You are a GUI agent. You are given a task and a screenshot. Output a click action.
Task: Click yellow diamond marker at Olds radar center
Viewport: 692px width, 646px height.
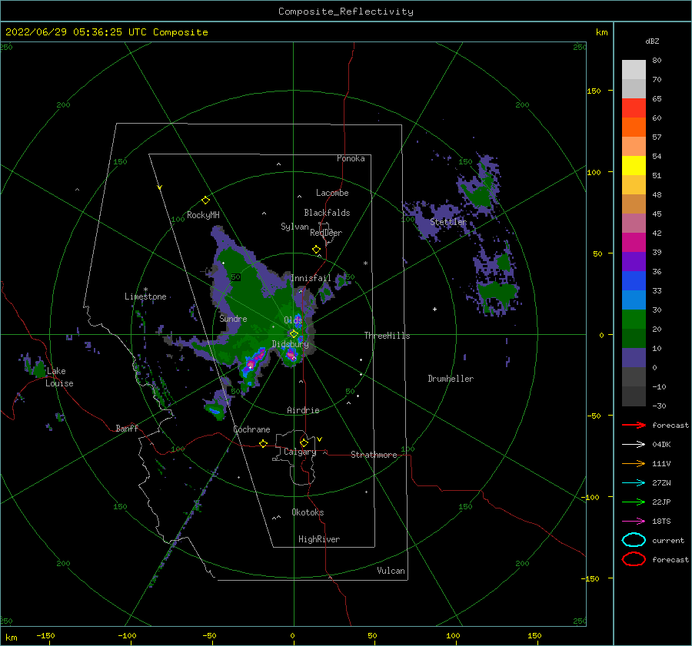coord(294,334)
